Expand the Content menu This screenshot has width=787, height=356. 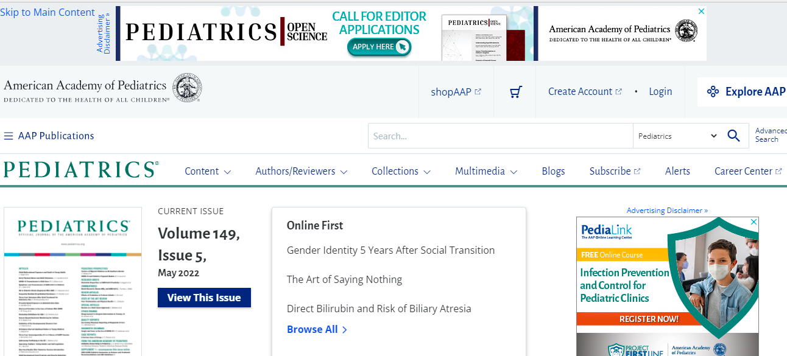click(208, 171)
